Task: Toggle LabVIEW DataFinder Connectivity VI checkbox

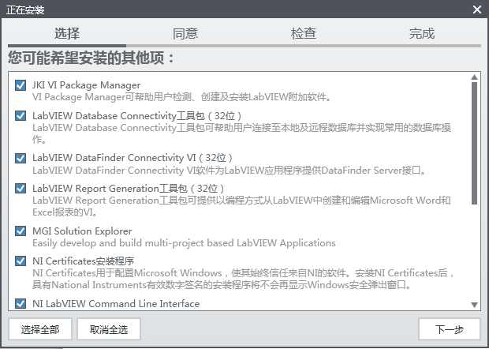Action: pos(21,158)
